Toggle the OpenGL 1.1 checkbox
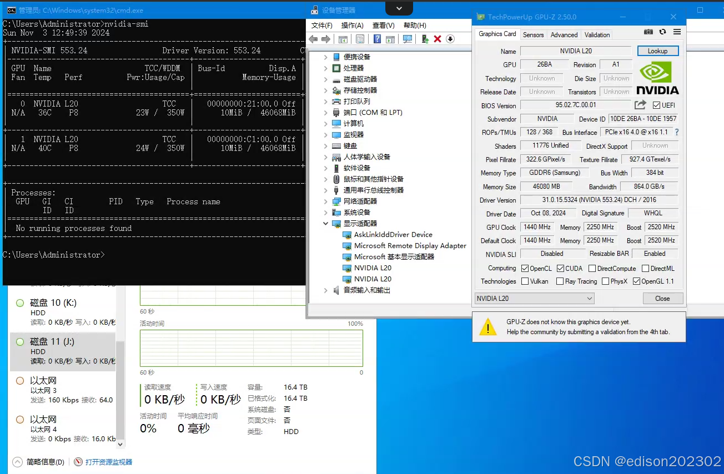This screenshot has width=724, height=474. pyautogui.click(x=636, y=281)
